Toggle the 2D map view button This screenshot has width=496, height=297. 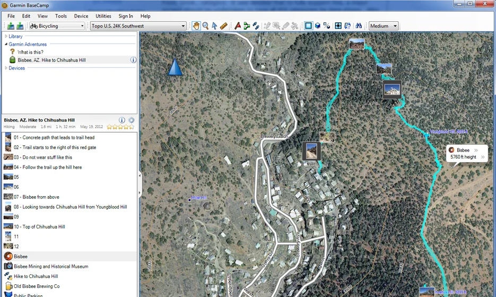point(308,26)
